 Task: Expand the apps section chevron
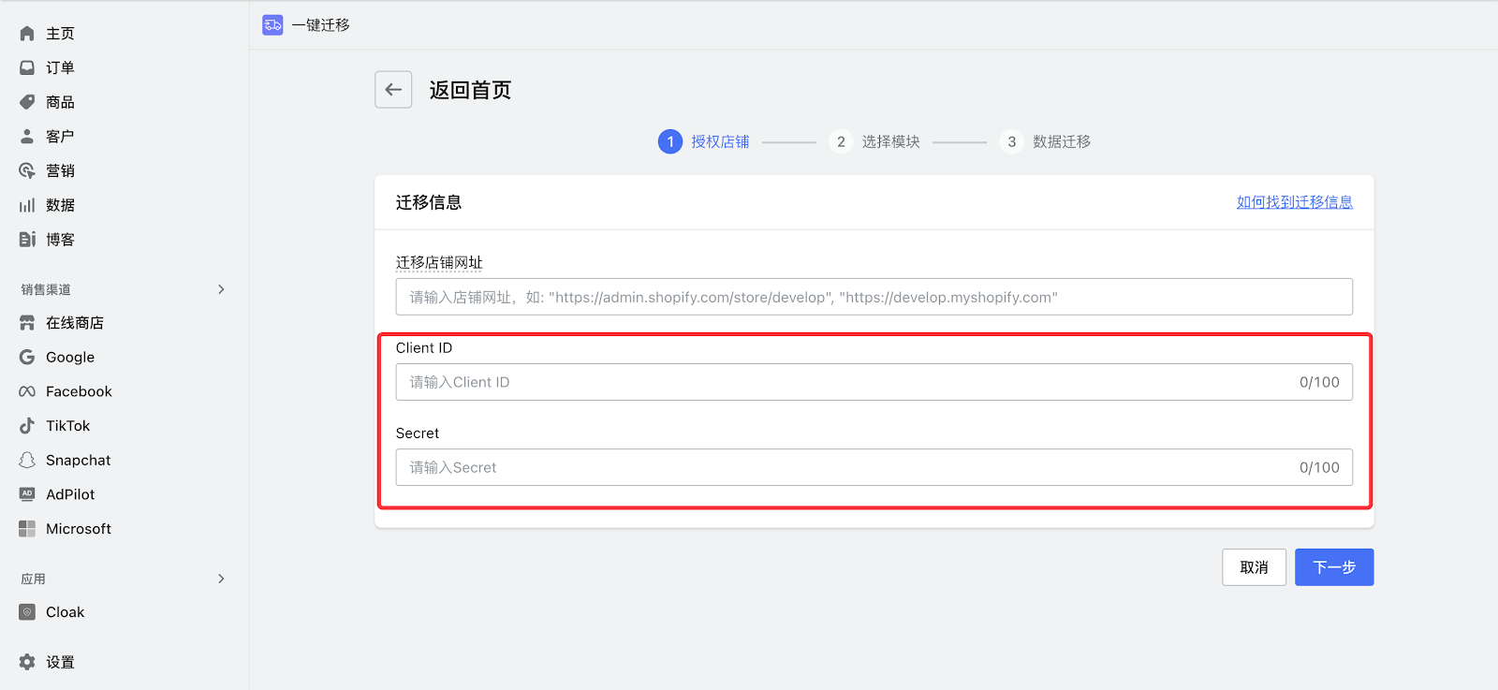tap(221, 579)
